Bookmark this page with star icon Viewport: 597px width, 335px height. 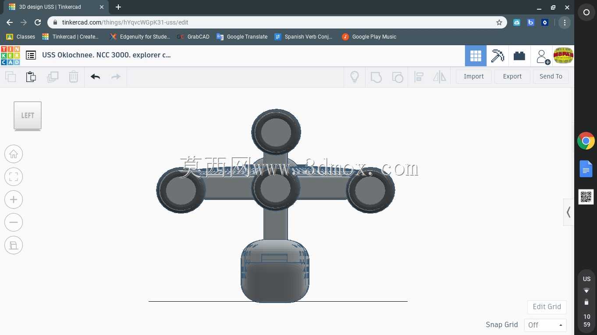click(499, 22)
